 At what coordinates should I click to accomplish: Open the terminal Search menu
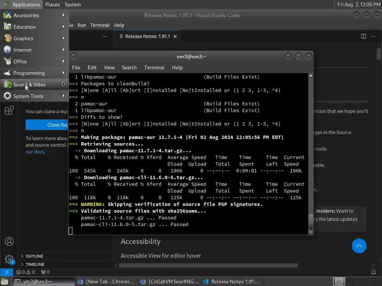pyautogui.click(x=129, y=68)
